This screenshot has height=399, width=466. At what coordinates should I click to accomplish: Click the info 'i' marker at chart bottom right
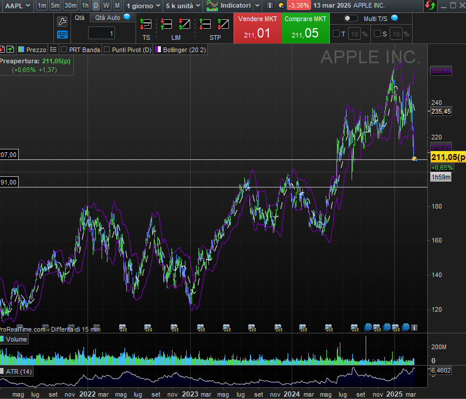[414, 327]
